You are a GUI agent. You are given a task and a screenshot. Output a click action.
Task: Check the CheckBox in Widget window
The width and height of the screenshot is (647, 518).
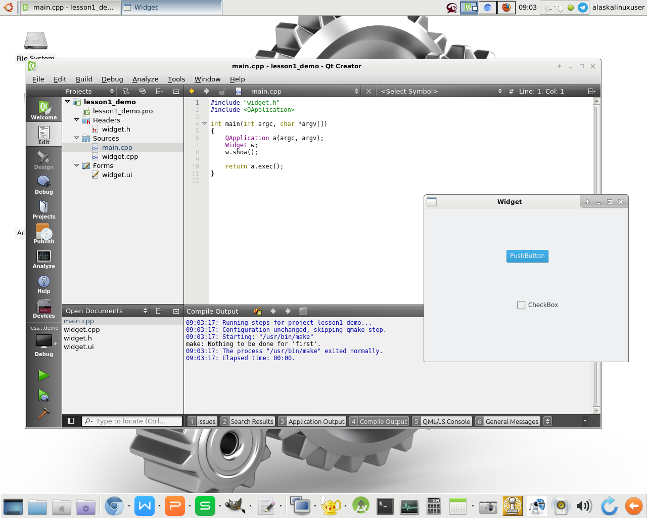(x=521, y=305)
